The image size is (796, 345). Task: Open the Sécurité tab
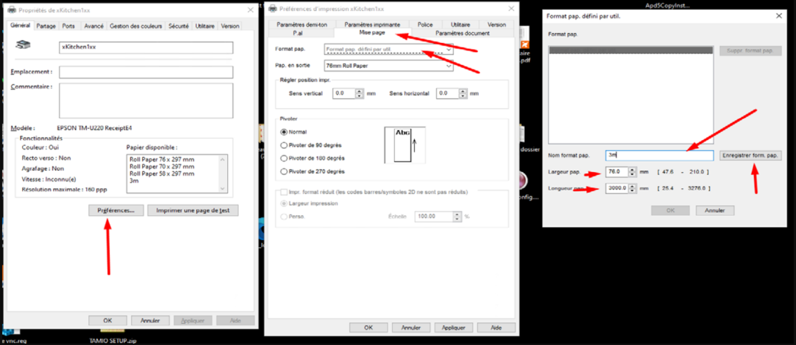[179, 26]
